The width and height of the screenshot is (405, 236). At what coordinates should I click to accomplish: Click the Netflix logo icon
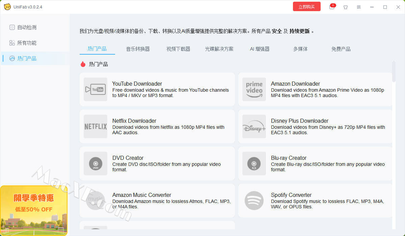[x=96, y=126]
